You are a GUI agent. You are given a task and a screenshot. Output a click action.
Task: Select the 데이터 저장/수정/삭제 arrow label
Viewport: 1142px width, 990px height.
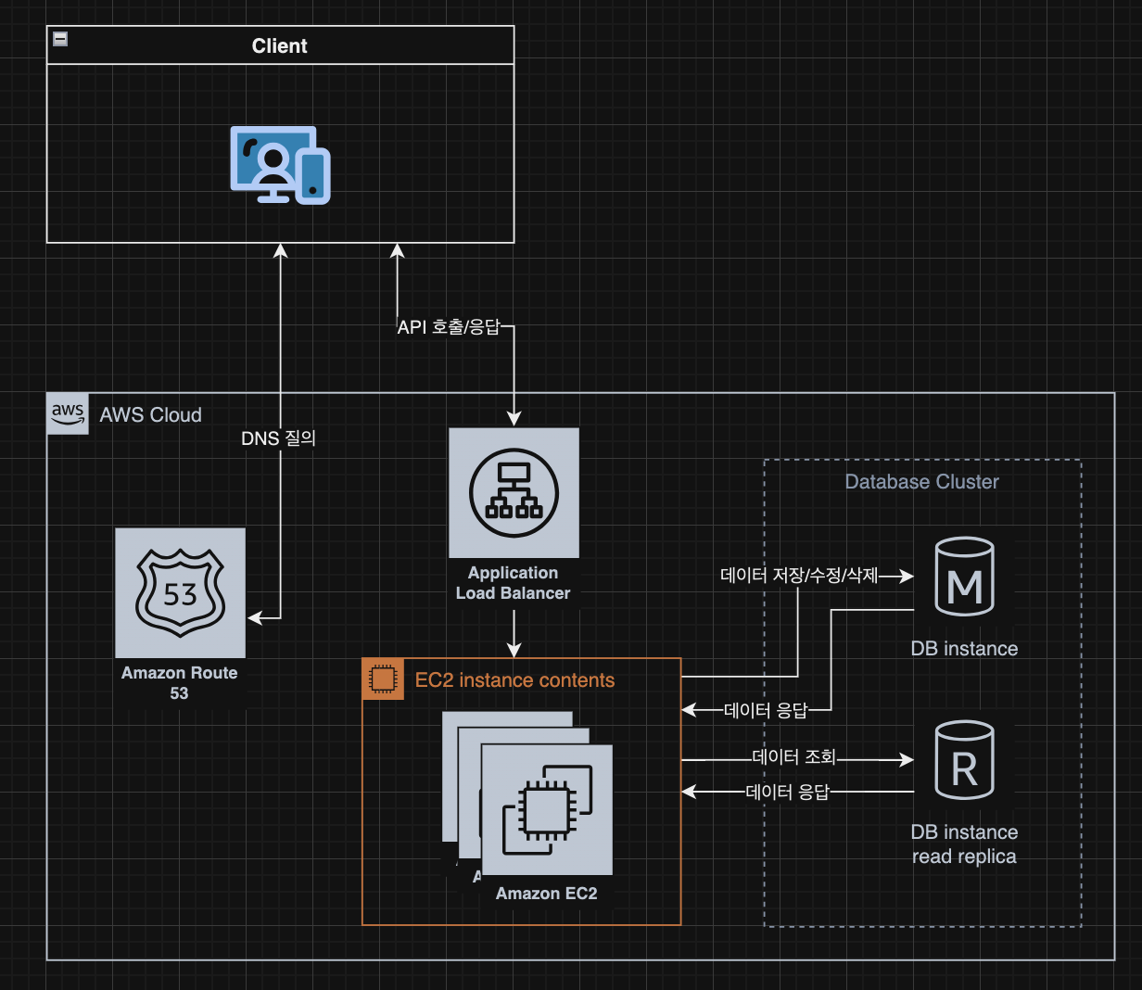(x=799, y=576)
